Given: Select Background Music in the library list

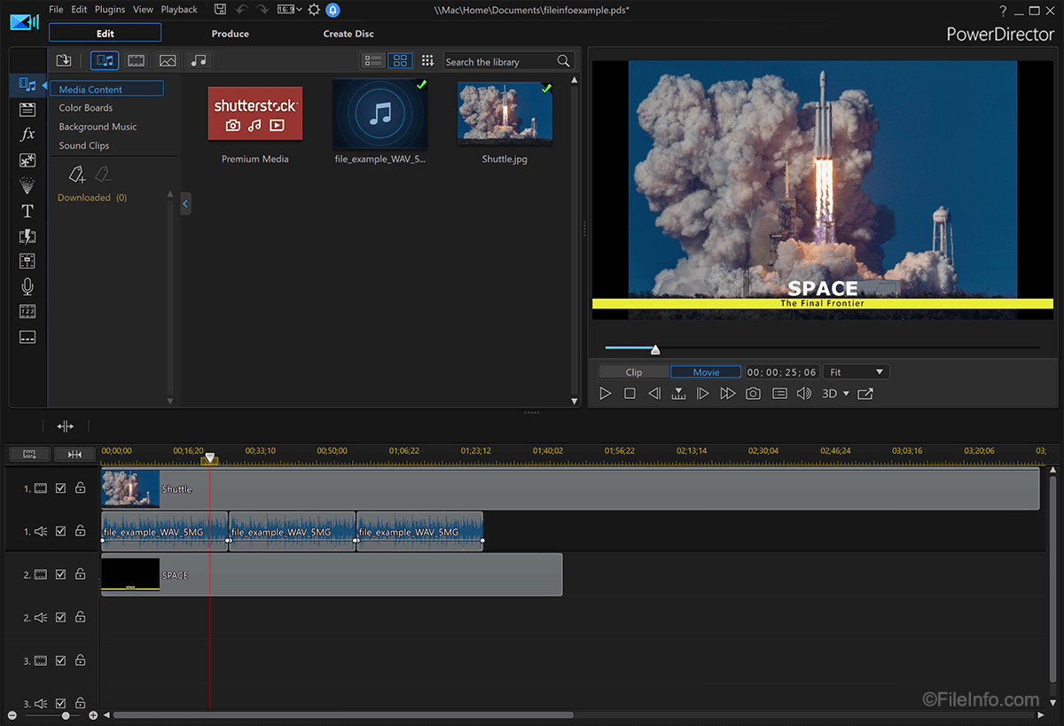Looking at the screenshot, I should (x=98, y=127).
